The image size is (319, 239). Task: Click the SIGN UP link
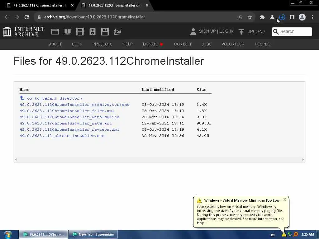(x=207, y=31)
